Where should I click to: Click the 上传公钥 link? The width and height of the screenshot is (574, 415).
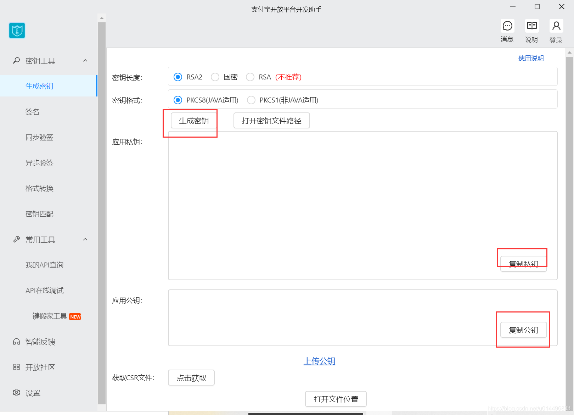[x=319, y=361]
